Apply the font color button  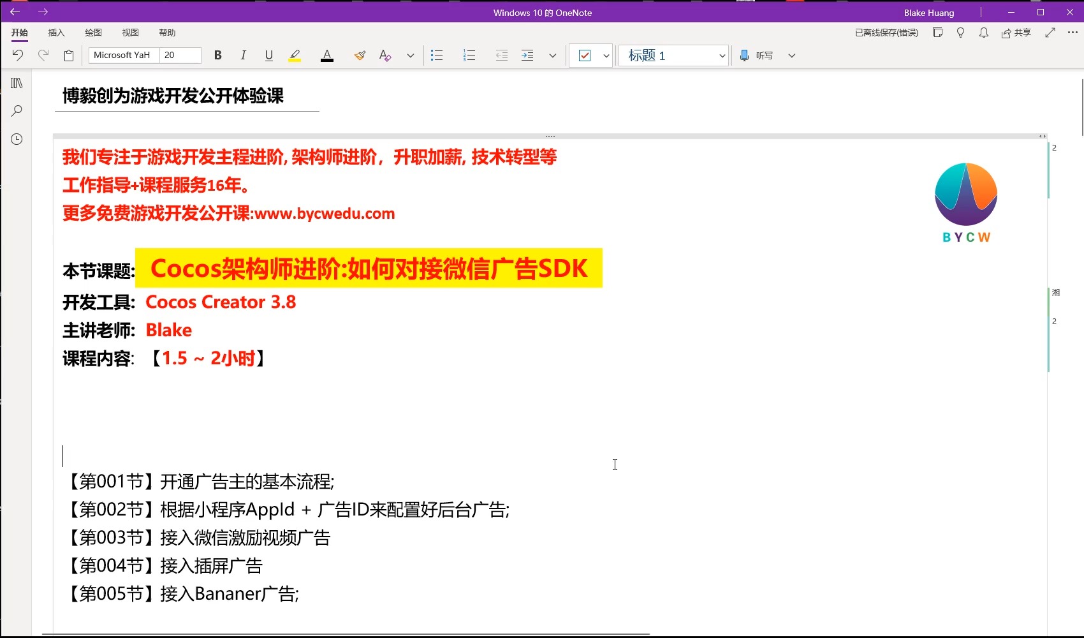pyautogui.click(x=327, y=56)
